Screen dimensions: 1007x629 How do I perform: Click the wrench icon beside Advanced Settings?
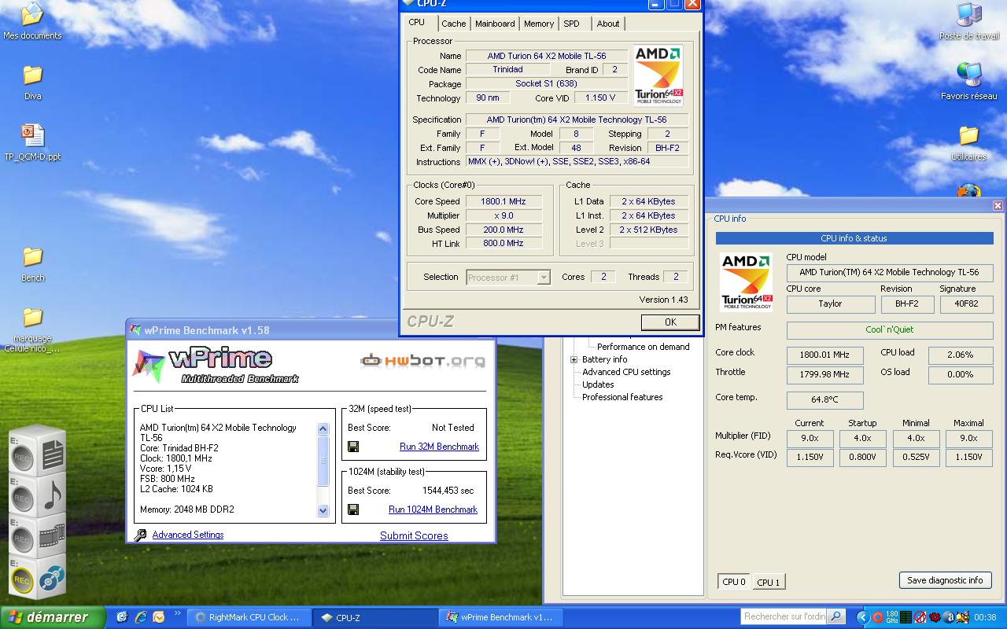point(140,535)
